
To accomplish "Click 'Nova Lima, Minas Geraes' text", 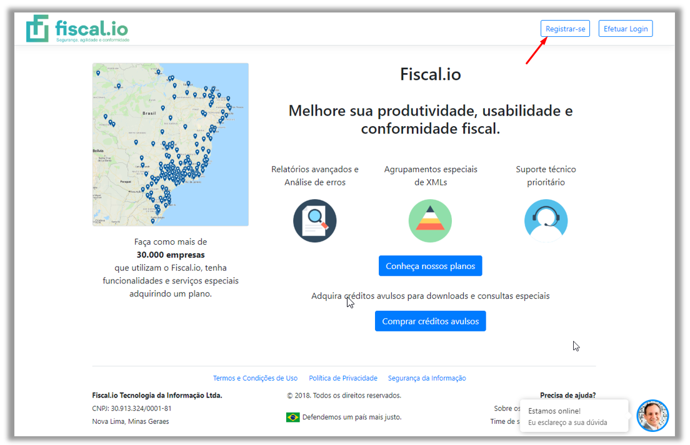I will [130, 422].
